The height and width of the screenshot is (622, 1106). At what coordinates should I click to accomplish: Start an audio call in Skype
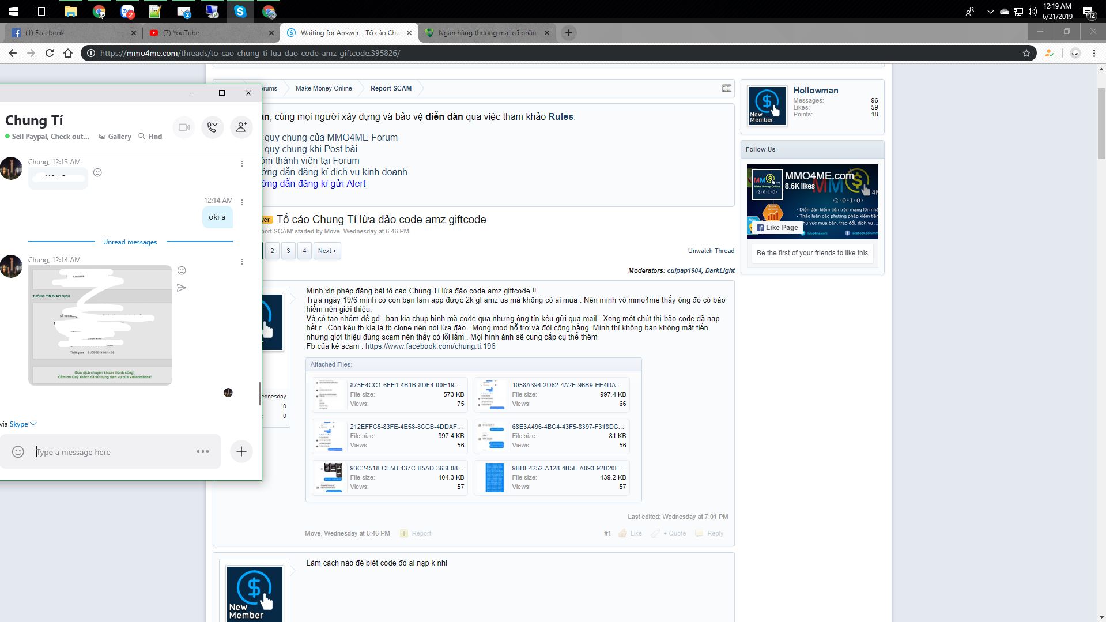(x=213, y=127)
